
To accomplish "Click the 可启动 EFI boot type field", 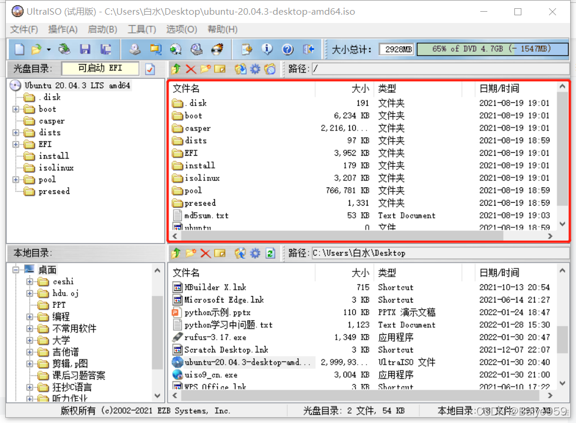I will [x=100, y=68].
